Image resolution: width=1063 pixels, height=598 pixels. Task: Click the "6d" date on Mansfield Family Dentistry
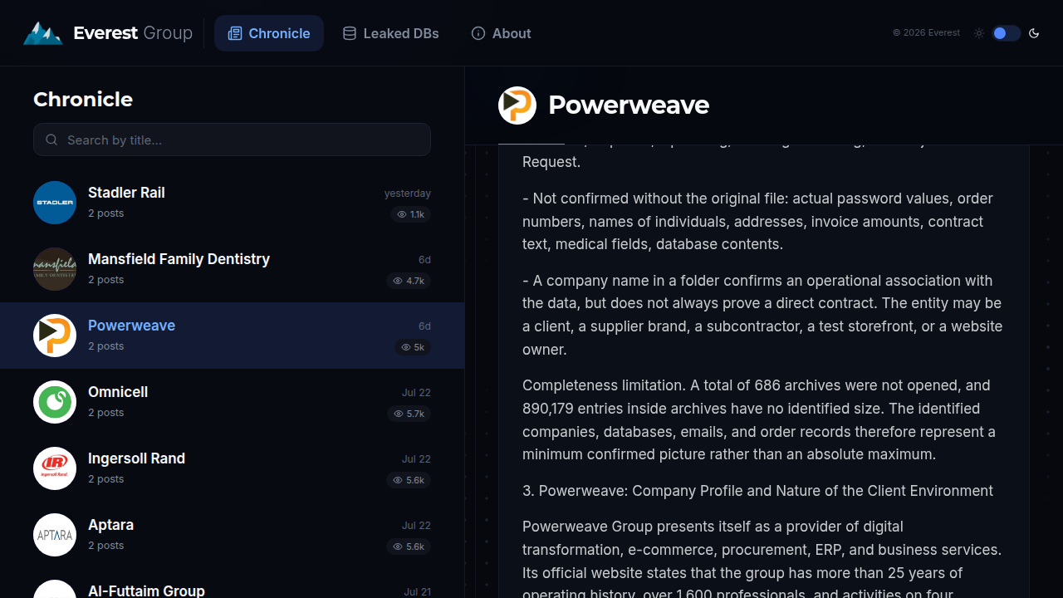click(x=424, y=260)
